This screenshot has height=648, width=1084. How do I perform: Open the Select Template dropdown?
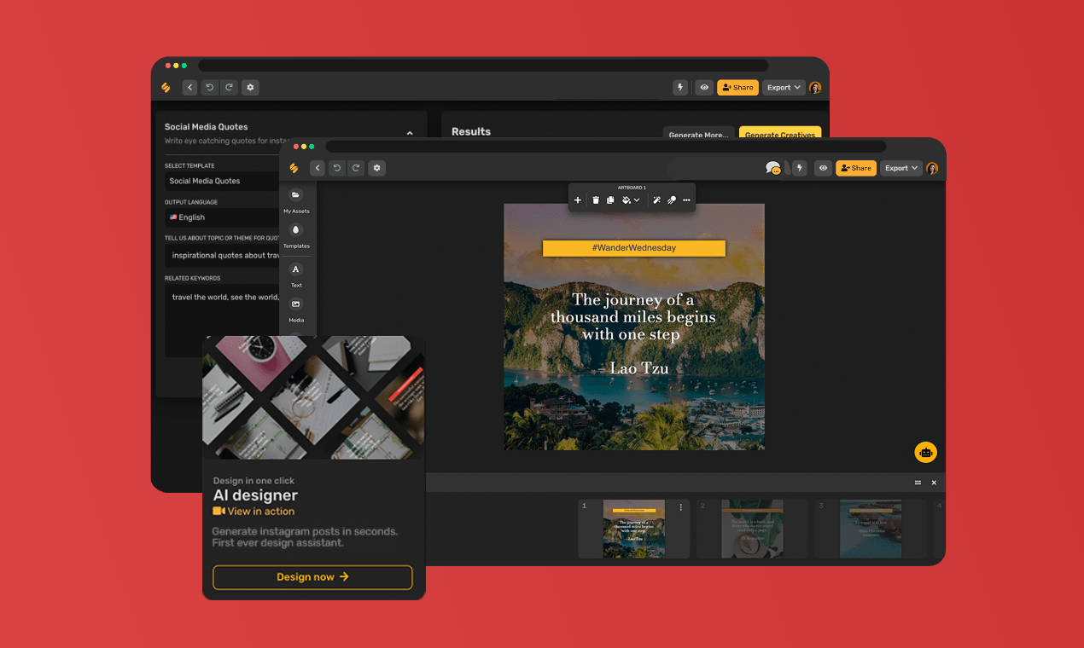(224, 181)
